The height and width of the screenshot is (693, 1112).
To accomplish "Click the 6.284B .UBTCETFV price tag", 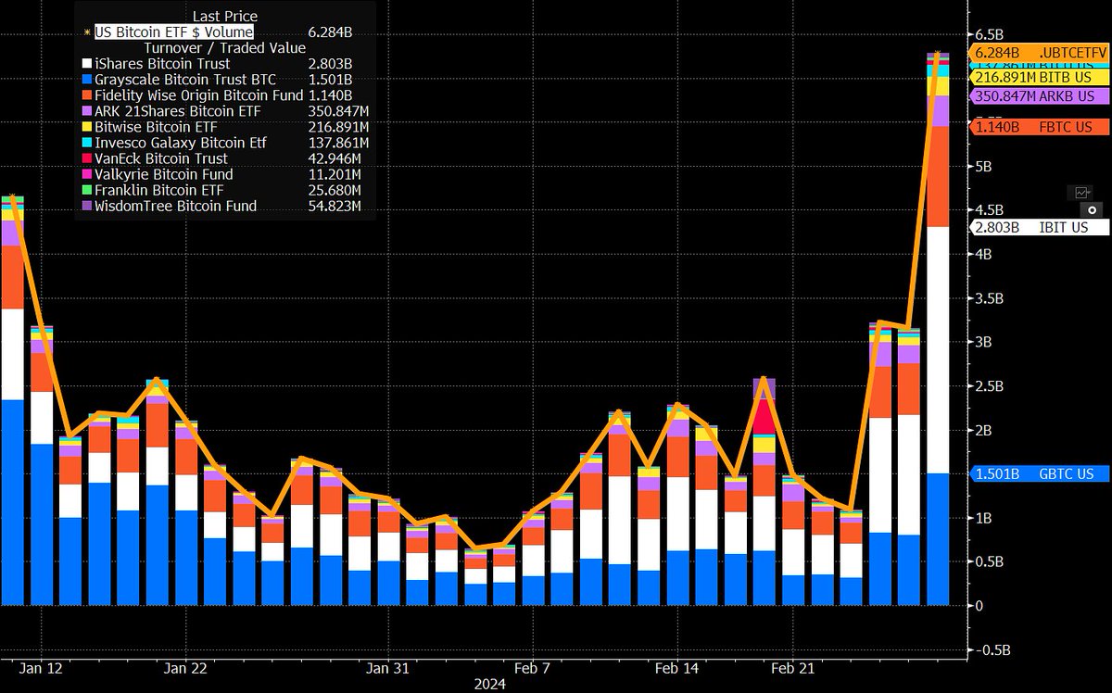I will pyautogui.click(x=1038, y=54).
